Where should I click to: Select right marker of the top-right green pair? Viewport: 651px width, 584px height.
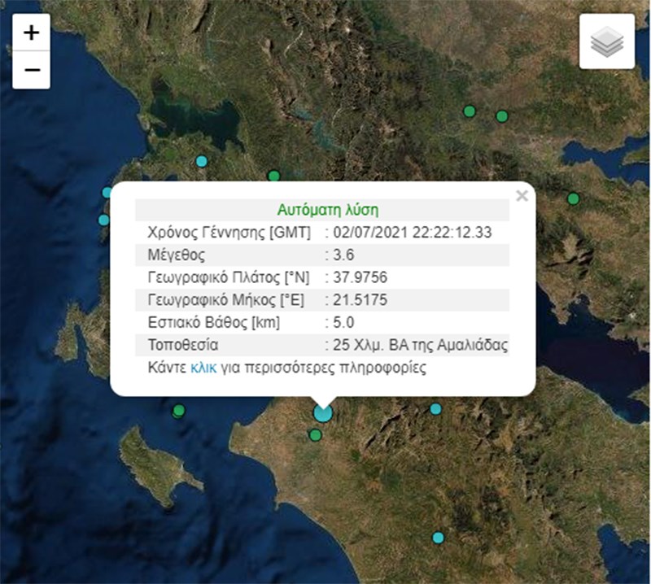(502, 116)
